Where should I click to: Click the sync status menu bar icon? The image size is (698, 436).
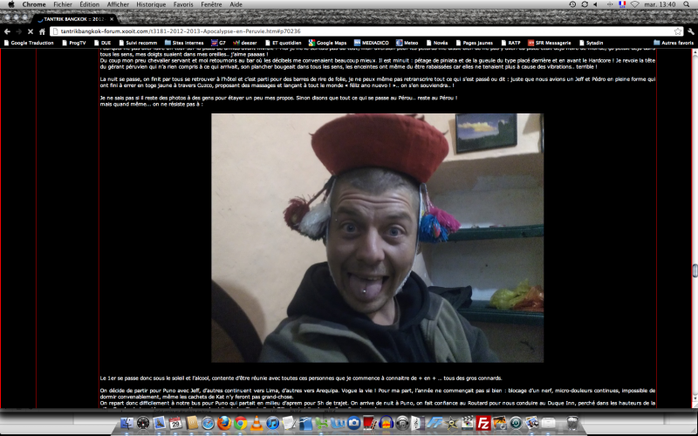pos(585,4)
